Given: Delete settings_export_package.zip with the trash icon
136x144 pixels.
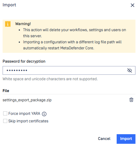Looking at the screenshot, I should pyautogui.click(x=131, y=100).
